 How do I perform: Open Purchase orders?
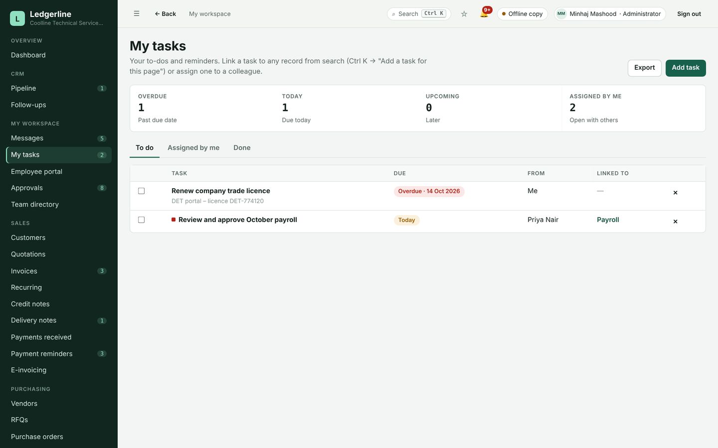(59, 437)
